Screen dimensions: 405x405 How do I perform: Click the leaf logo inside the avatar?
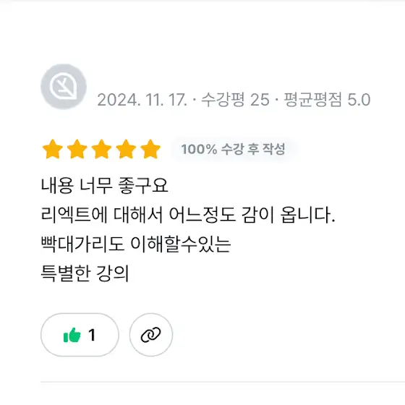[x=64, y=87]
